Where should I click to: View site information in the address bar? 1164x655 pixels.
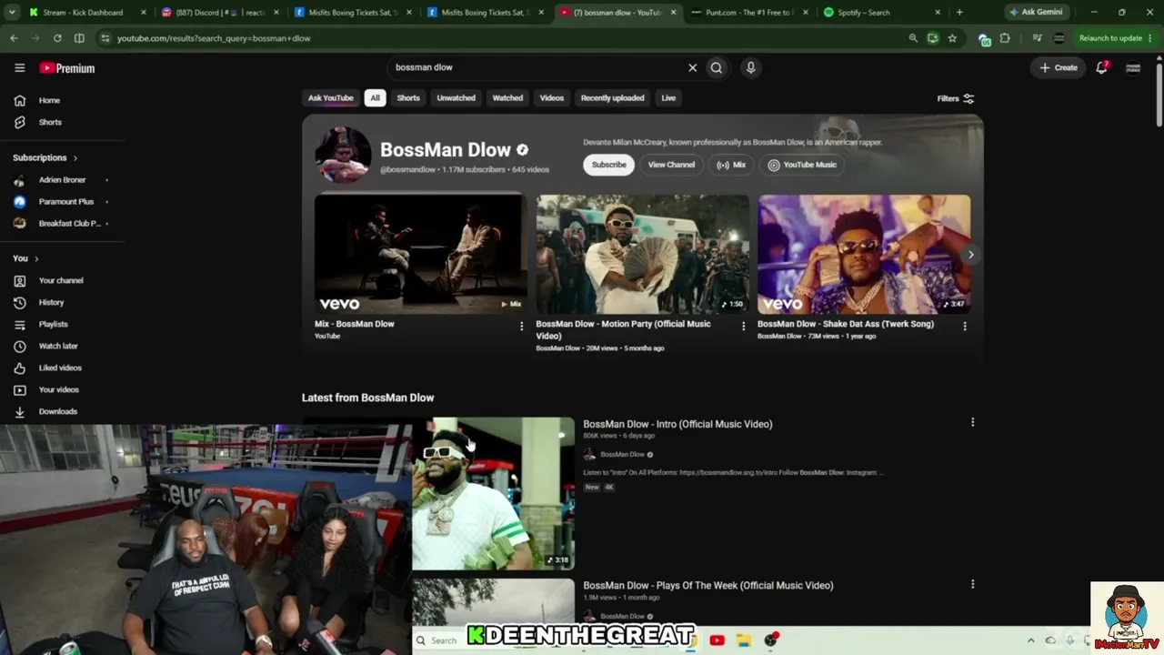click(x=105, y=38)
